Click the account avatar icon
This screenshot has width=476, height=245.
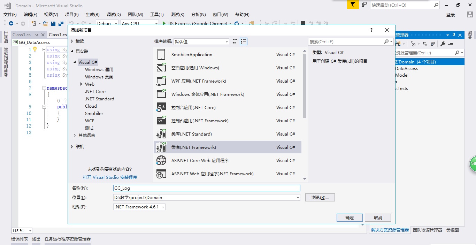(x=470, y=14)
